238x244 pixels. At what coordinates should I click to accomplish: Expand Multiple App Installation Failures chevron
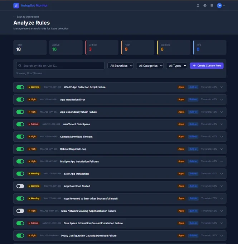(x=222, y=161)
